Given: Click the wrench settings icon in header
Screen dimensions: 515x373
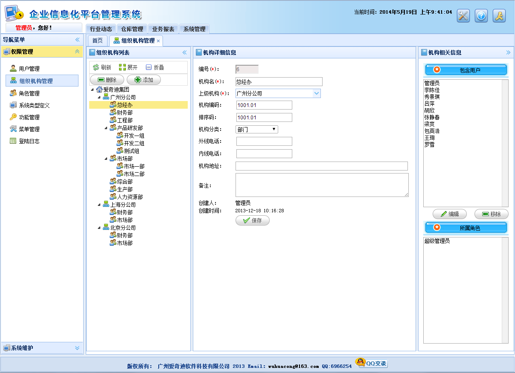Looking at the screenshot, I should (463, 16).
